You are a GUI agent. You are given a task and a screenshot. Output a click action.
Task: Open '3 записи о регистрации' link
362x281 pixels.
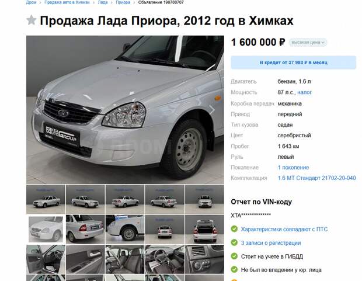271,243
